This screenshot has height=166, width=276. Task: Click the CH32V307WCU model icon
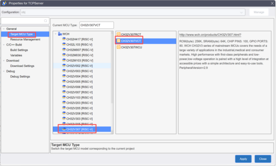click(119, 47)
